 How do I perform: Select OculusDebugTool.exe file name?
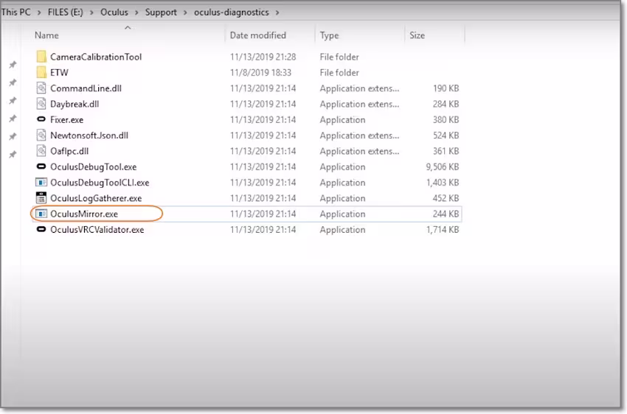click(x=93, y=167)
